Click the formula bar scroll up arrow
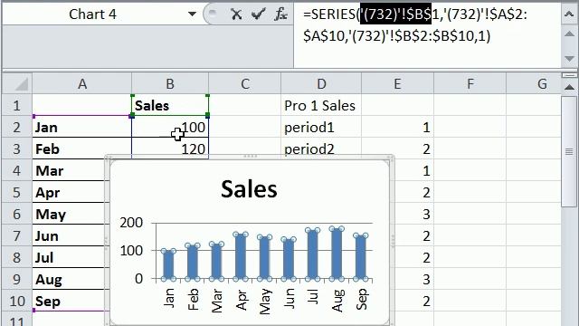This screenshot has width=579, height=326. (x=569, y=34)
